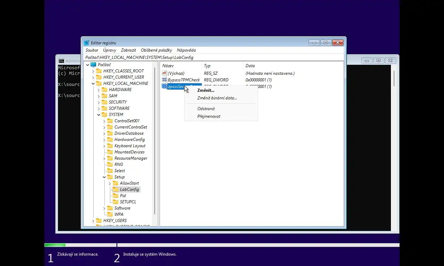Click the Windows install progress bar
Screen dimensions: 444x266
pos(222,245)
